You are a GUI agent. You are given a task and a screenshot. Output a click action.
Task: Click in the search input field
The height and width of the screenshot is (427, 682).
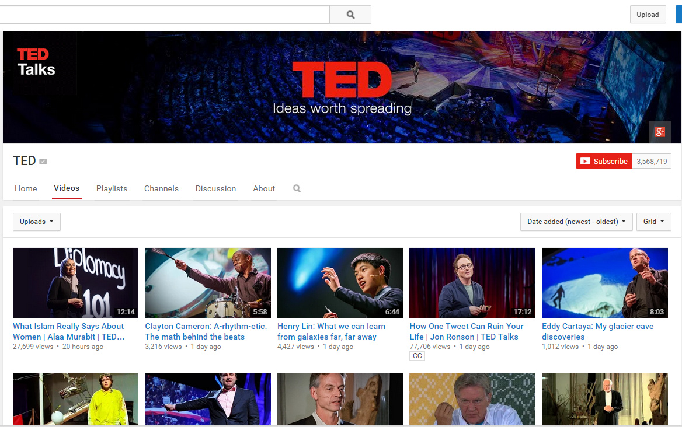pyautogui.click(x=165, y=15)
